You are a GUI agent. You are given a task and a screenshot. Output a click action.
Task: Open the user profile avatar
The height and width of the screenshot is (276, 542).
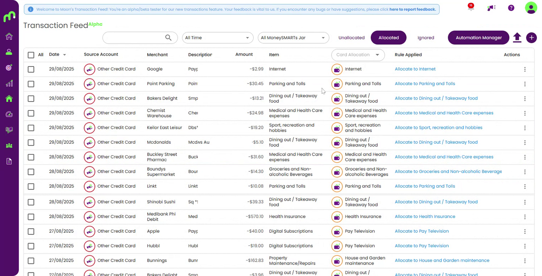[x=531, y=8]
